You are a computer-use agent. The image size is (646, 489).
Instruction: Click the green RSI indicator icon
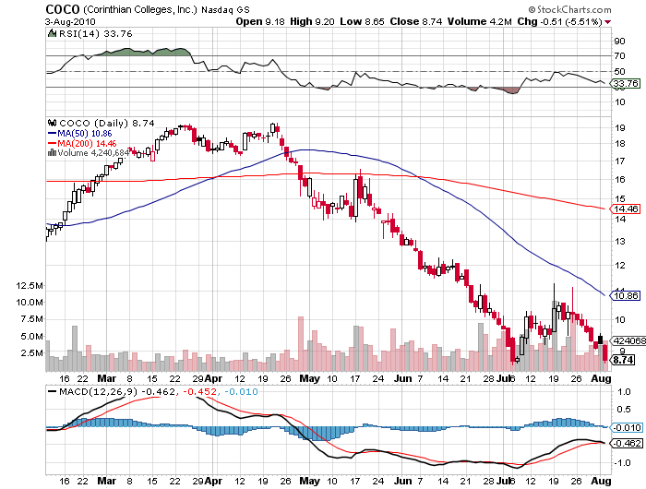point(52,33)
